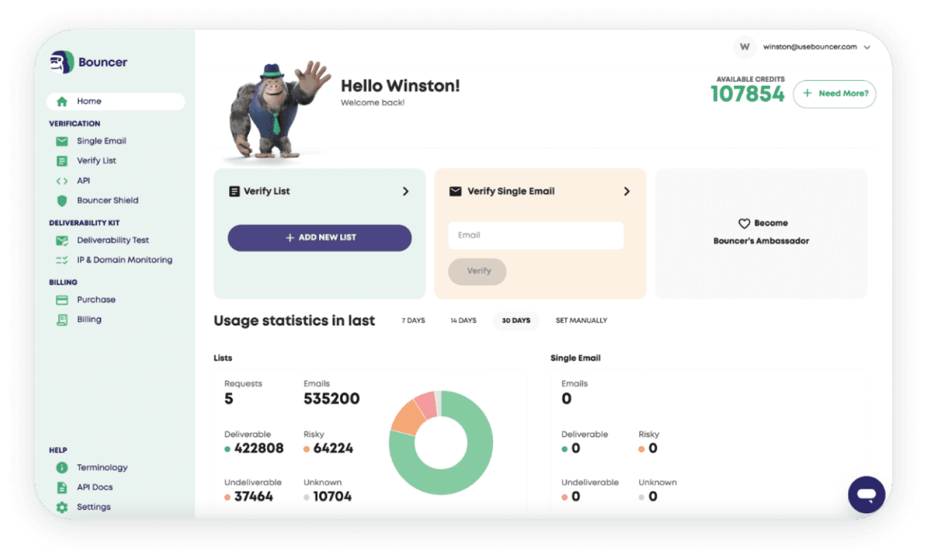Screen dimensions: 927x559
Task: Go to Home in sidebar
Action: point(115,101)
